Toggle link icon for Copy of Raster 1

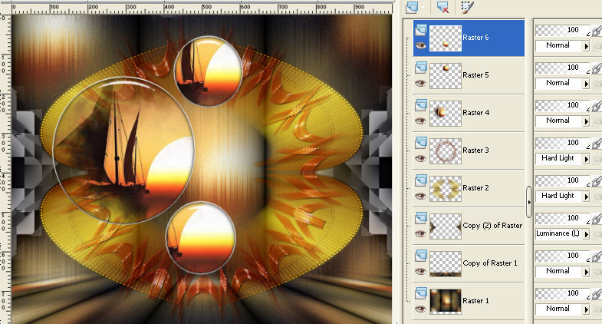pos(597,256)
